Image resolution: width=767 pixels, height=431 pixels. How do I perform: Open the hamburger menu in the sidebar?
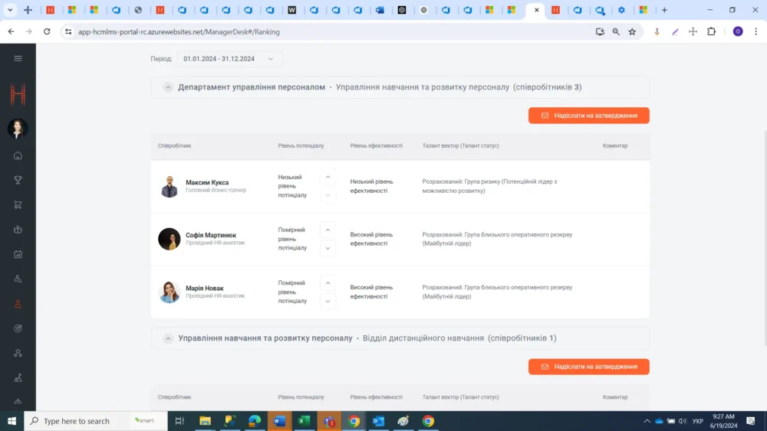18,58
